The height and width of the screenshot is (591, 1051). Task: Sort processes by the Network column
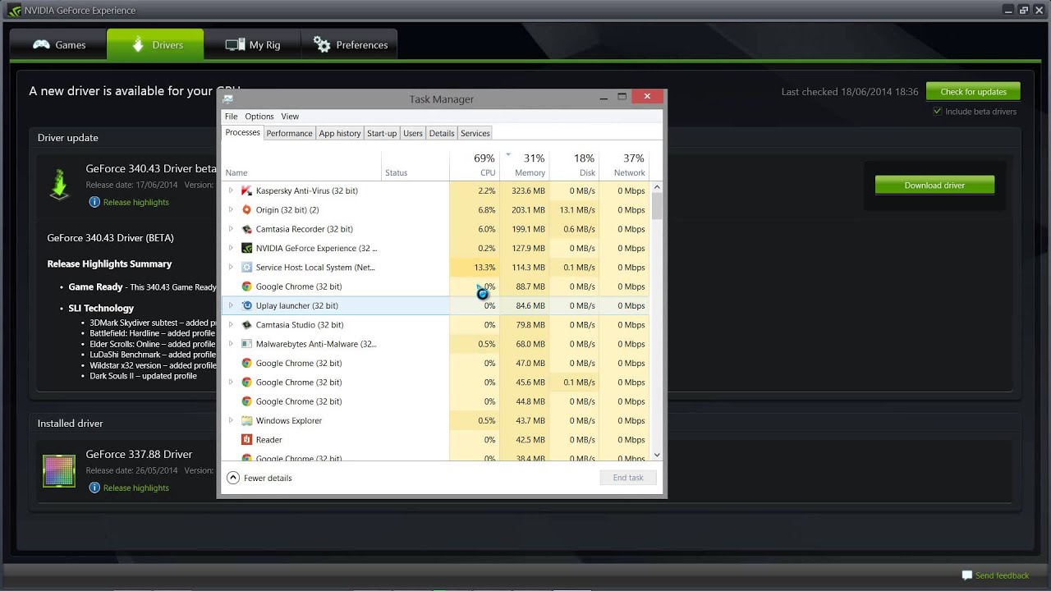(624, 165)
